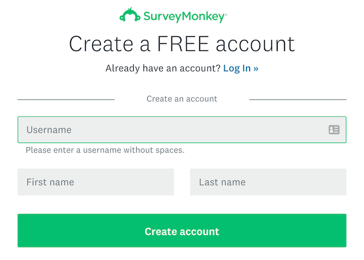Click the word "Create" in the main heading
The height and width of the screenshot is (260, 364).
click(x=101, y=44)
